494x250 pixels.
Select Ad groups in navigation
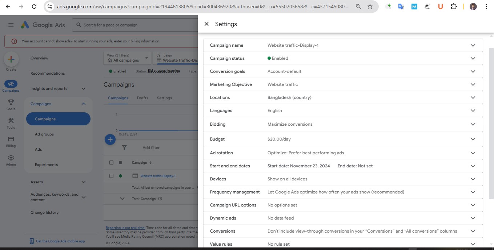click(x=44, y=134)
